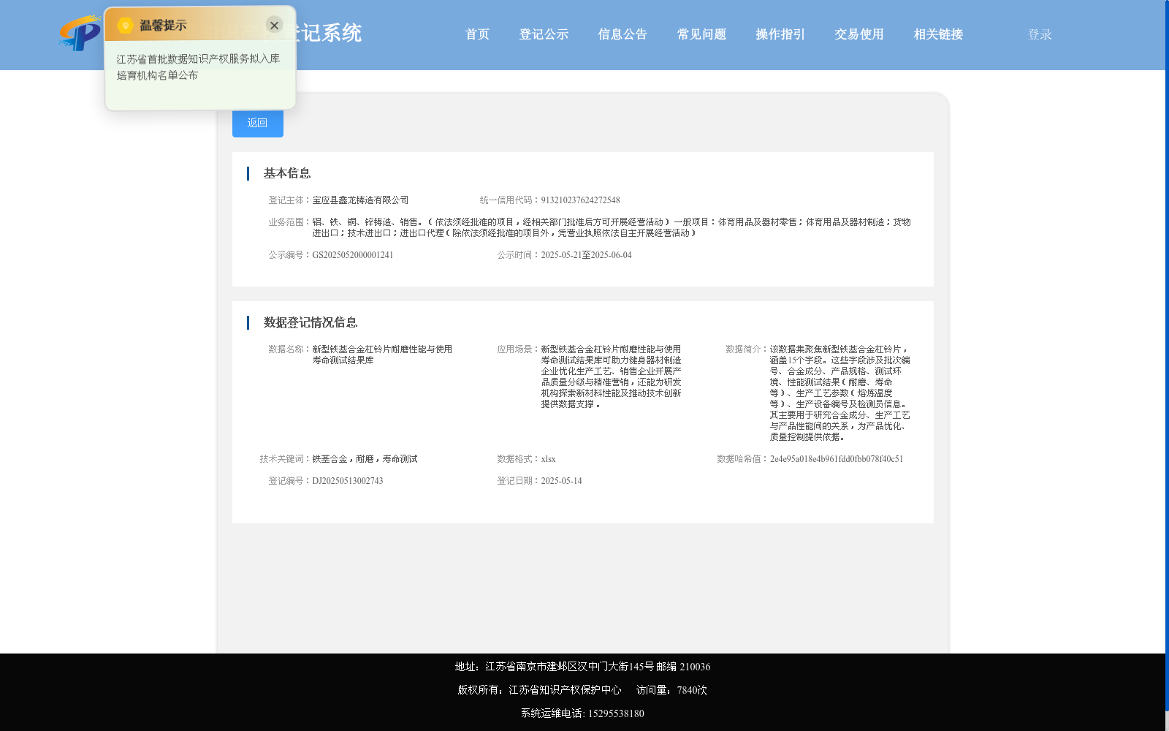Click the site logo icon

(x=79, y=33)
